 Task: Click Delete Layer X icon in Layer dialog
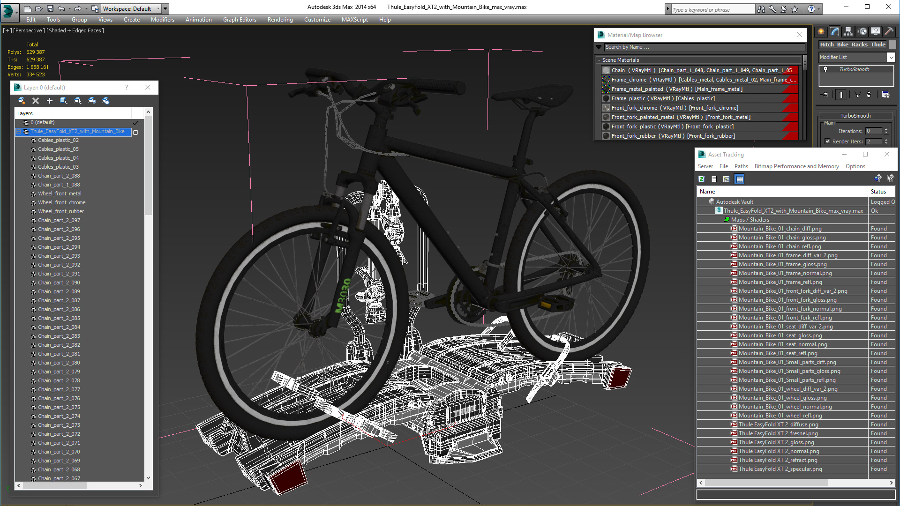(36, 101)
